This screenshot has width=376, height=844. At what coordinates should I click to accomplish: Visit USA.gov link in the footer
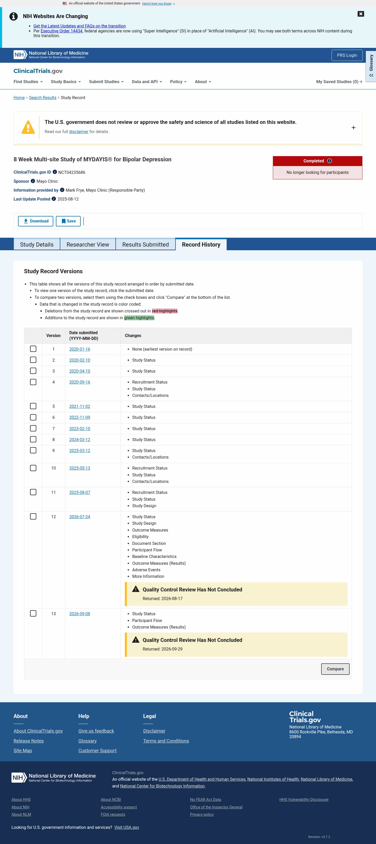click(x=127, y=827)
